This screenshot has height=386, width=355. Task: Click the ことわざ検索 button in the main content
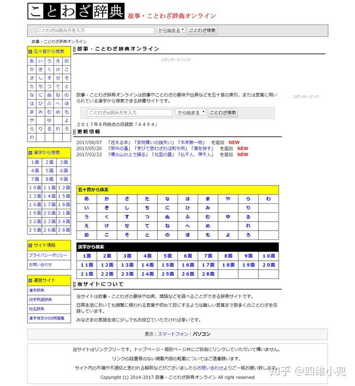pos(223,113)
